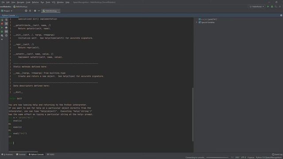
Task: Click the CRLF line separator status
Action: point(237,157)
